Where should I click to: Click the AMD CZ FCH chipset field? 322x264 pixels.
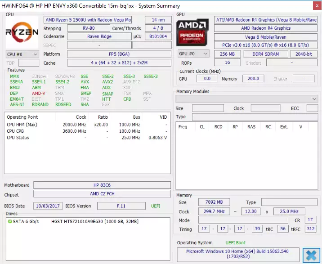pyautogui.click(x=102, y=194)
